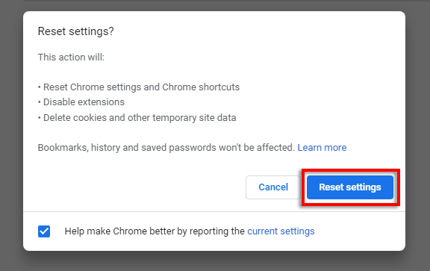Click the gray backdrop below the dialog

pyautogui.click(x=214, y=261)
